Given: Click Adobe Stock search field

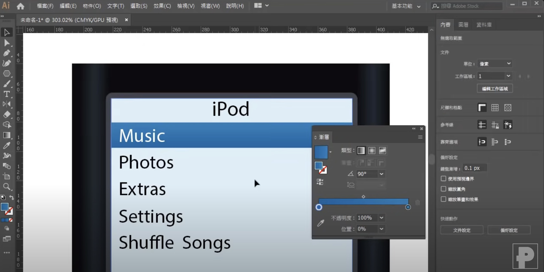Looking at the screenshot, I should point(467,6).
